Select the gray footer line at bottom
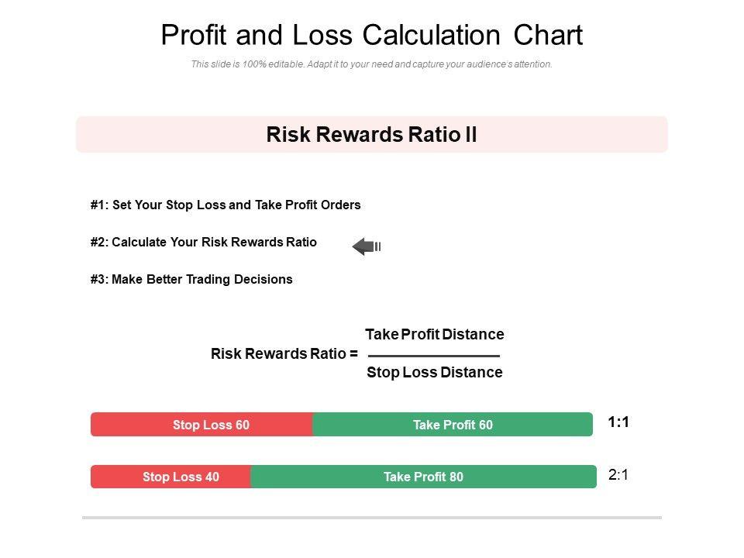This screenshot has height=558, width=744. coord(371,517)
